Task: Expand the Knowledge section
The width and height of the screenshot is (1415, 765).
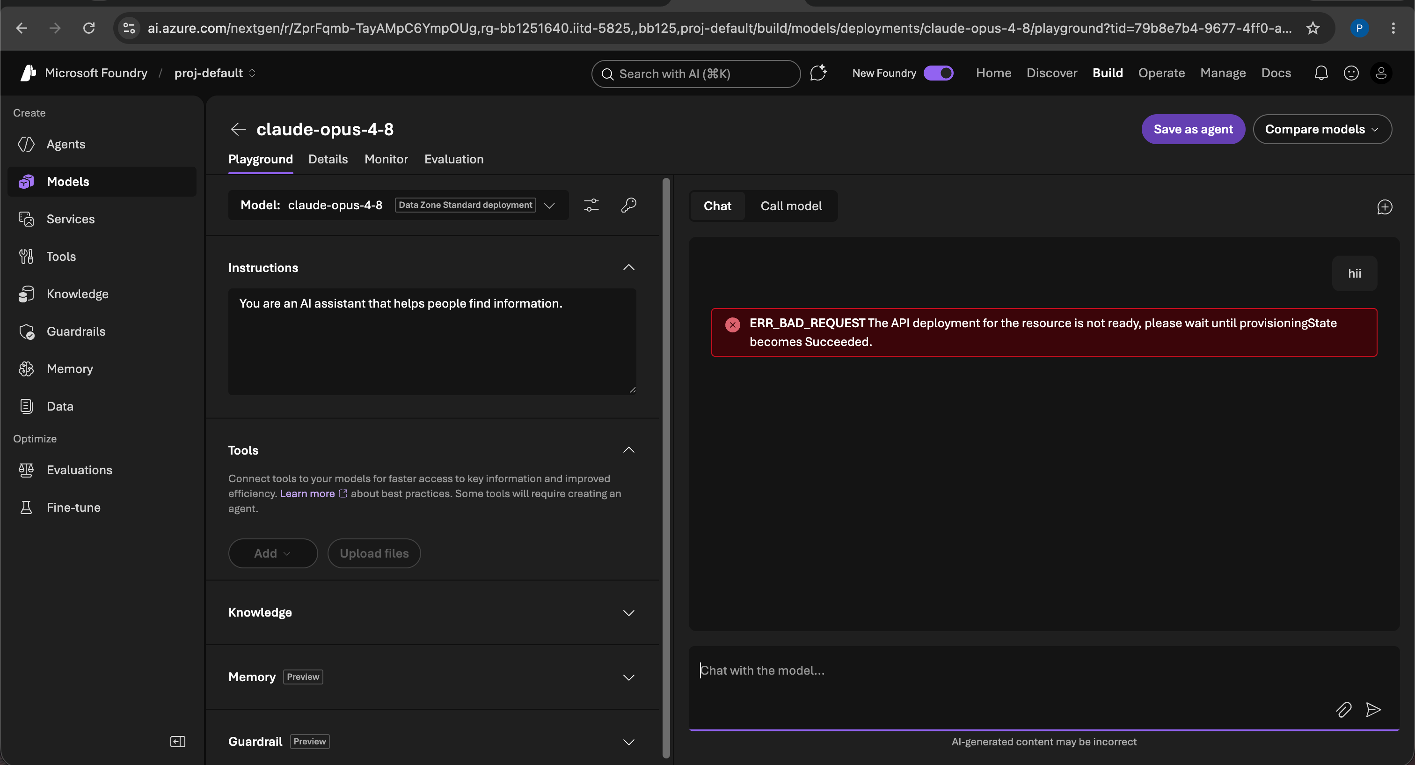Action: pyautogui.click(x=628, y=613)
